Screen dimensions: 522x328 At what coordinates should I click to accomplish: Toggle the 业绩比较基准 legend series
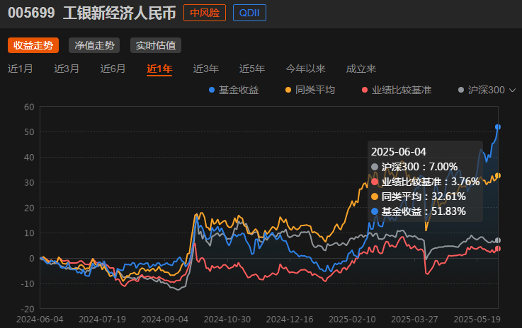tap(397, 90)
